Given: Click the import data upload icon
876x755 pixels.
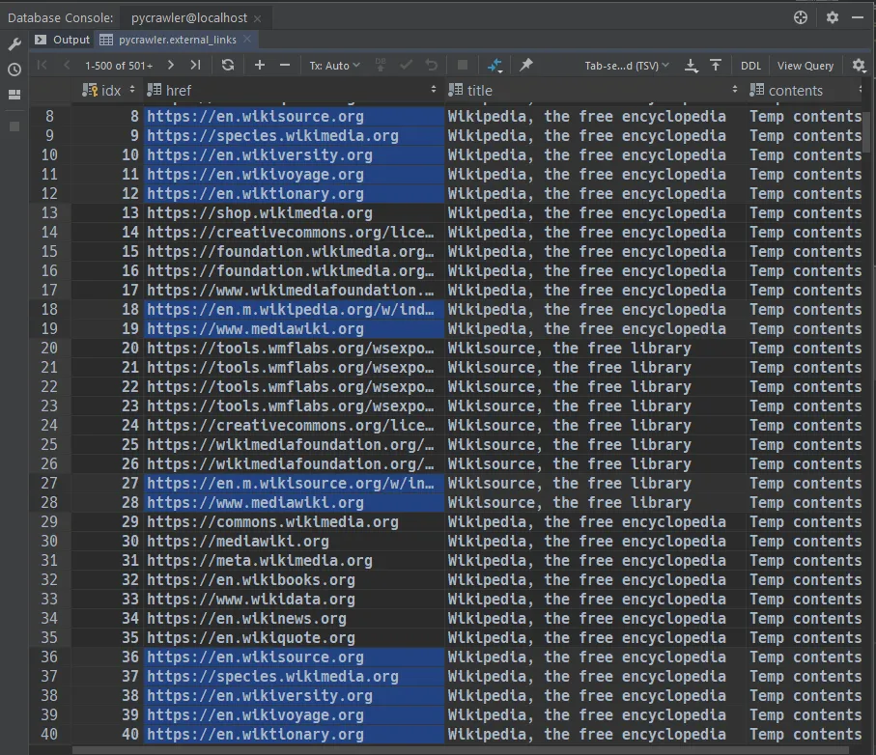Looking at the screenshot, I should [x=716, y=66].
